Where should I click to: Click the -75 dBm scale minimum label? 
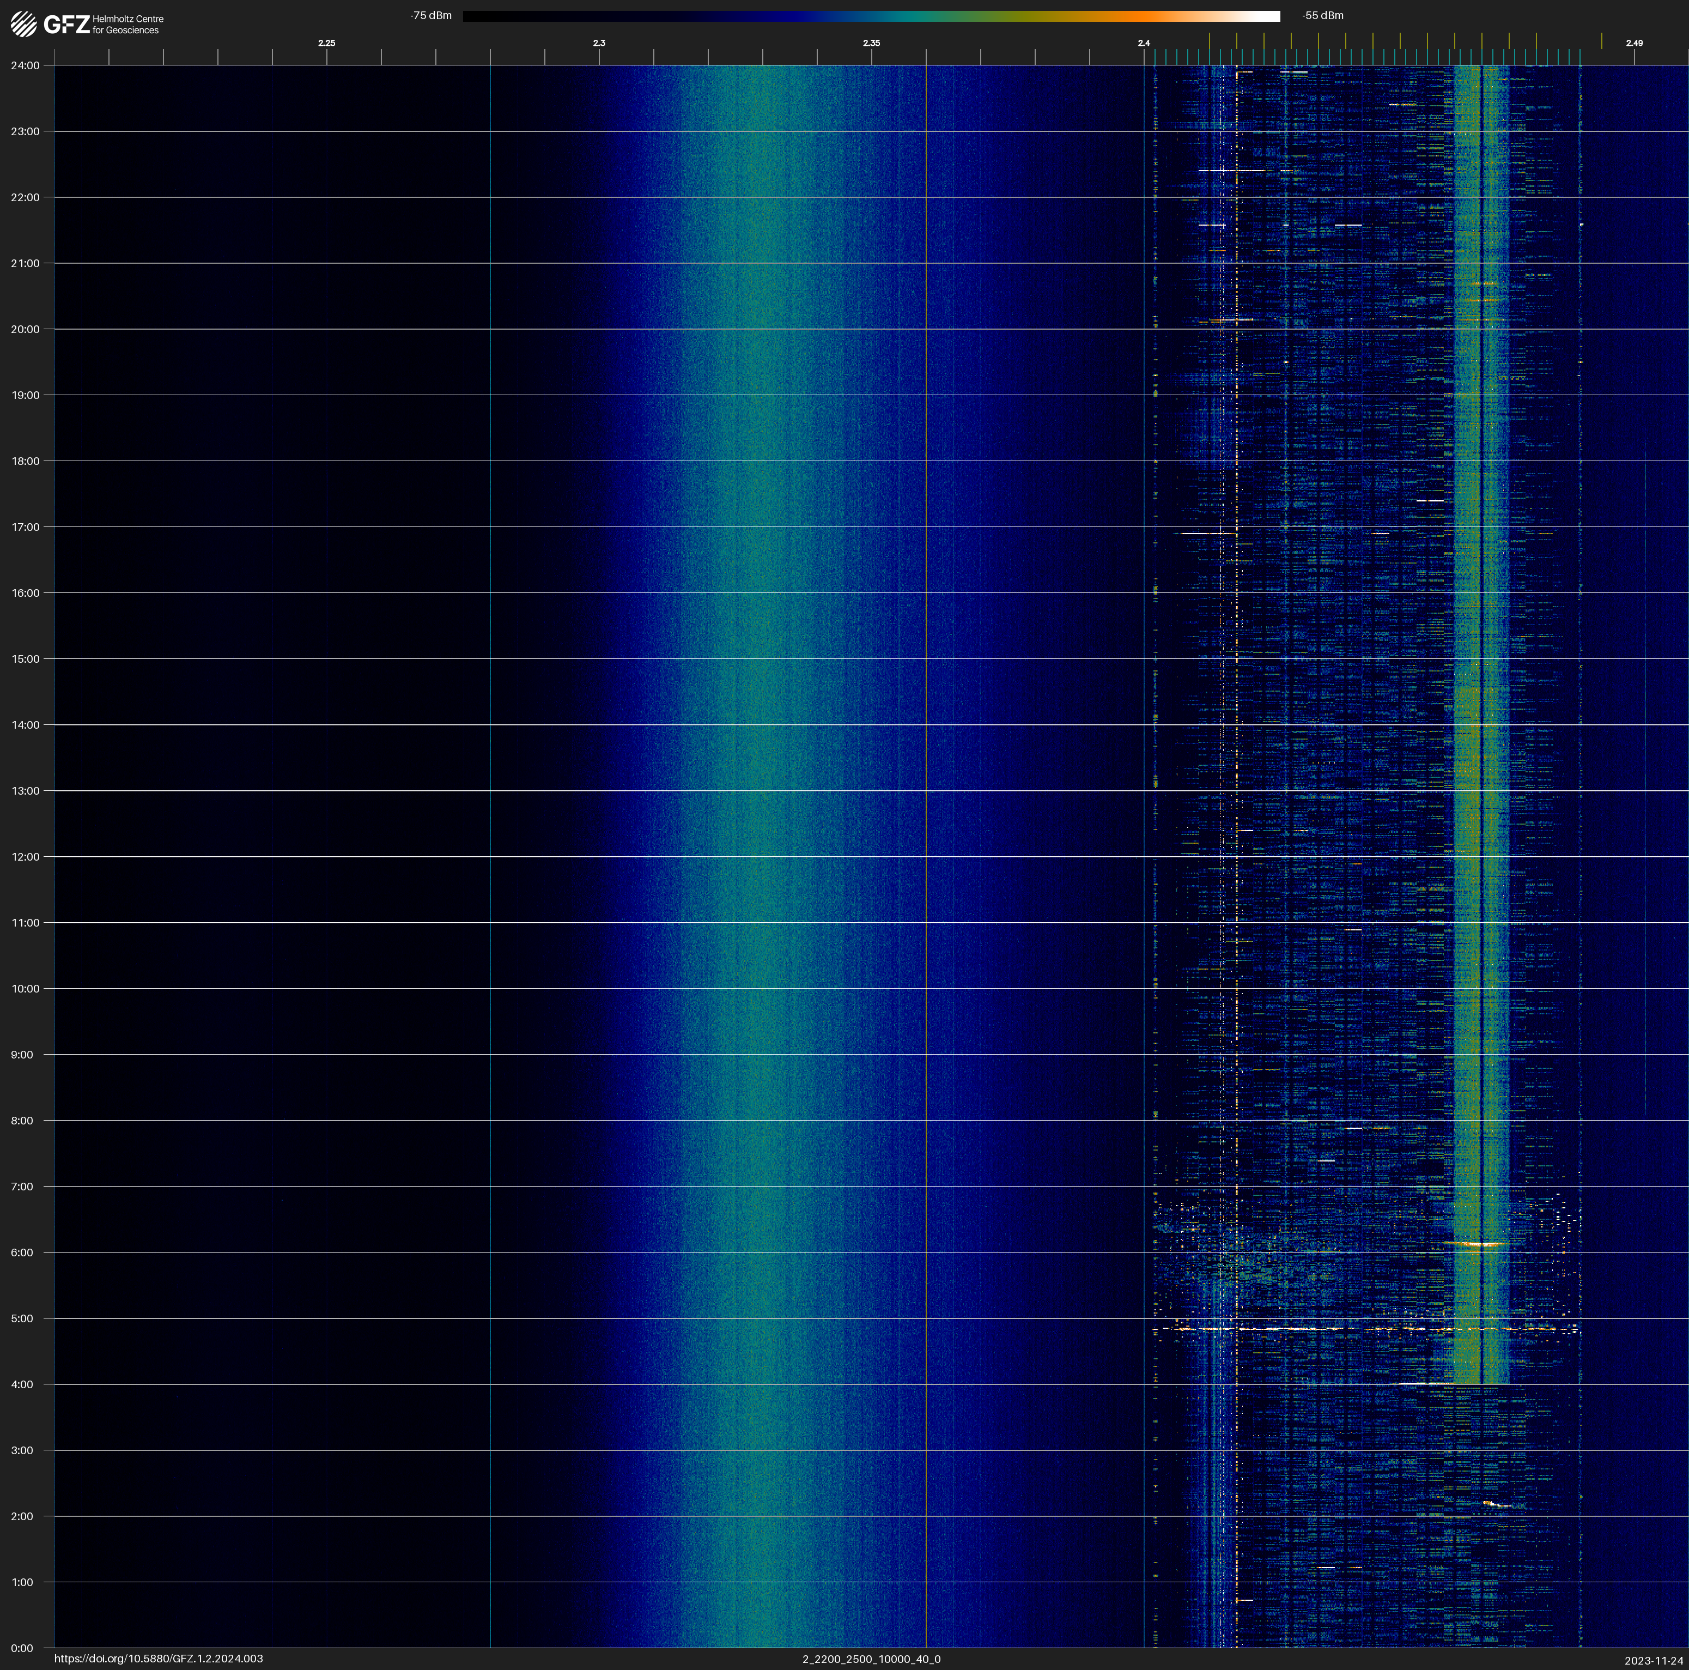tap(431, 16)
